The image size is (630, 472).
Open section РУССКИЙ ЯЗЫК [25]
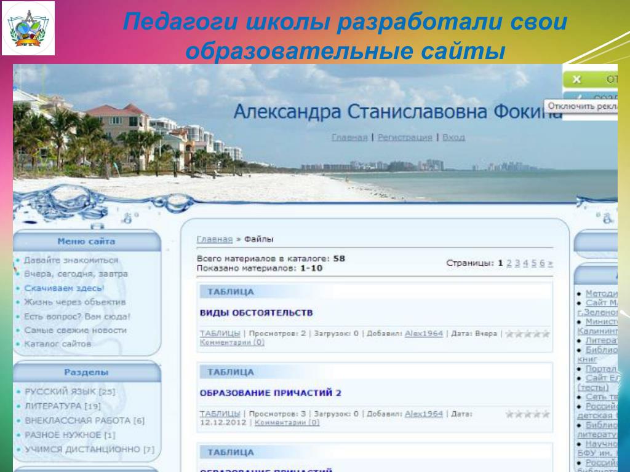[70, 391]
